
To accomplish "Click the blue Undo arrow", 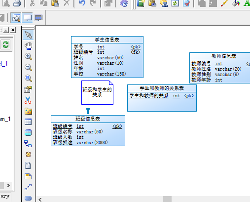I will (82, 3).
